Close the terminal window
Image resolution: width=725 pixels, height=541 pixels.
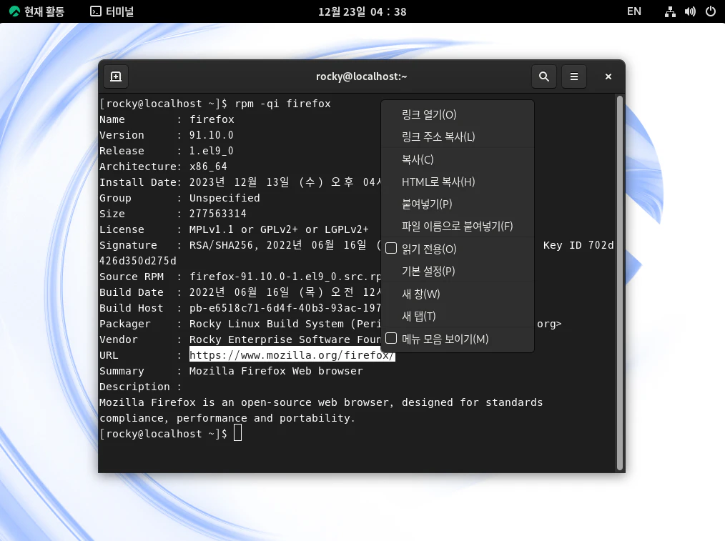pos(608,76)
